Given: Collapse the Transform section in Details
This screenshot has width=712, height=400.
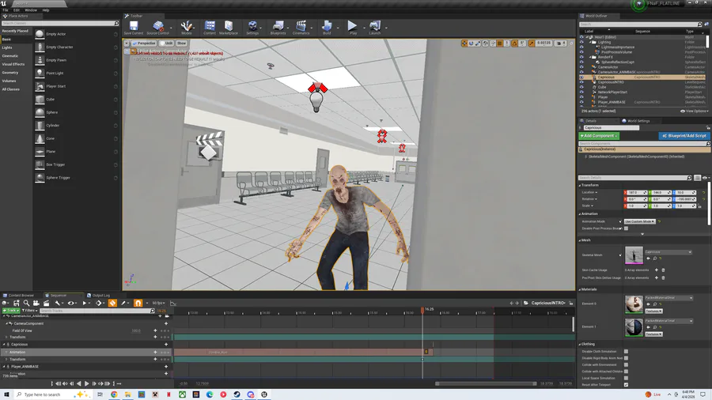Looking at the screenshot, I should 589,185.
